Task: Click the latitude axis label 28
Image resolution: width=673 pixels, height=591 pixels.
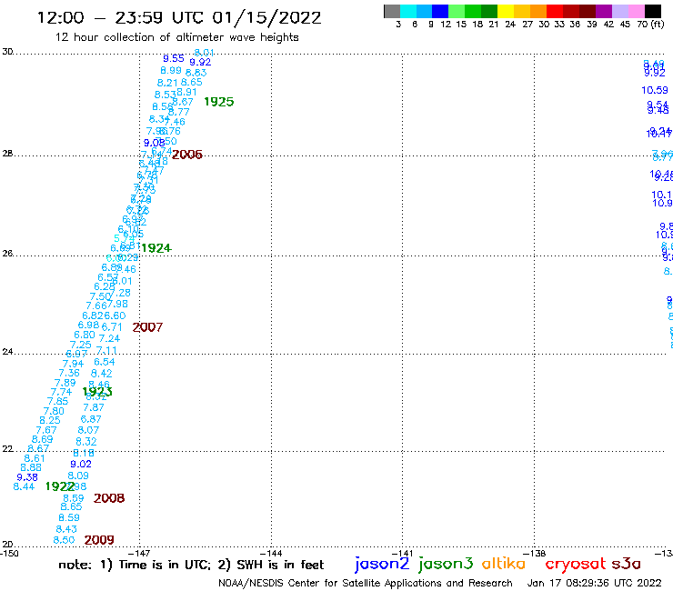Action: click(x=7, y=154)
